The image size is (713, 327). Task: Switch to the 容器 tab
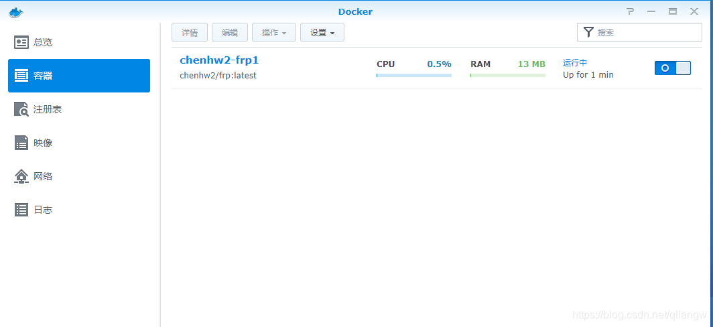pyautogui.click(x=79, y=76)
